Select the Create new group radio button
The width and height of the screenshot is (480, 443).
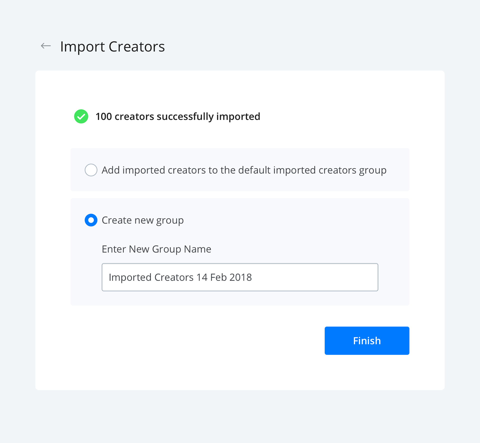pyautogui.click(x=91, y=220)
